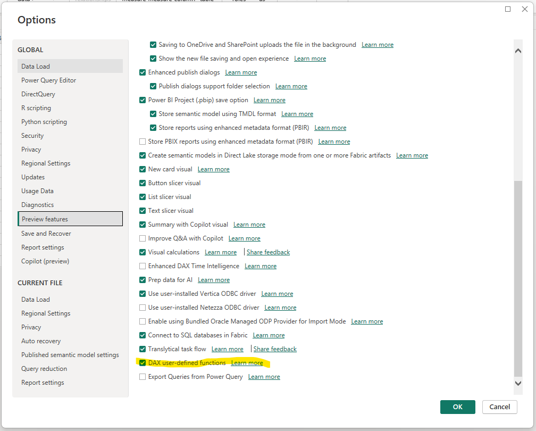
Task: Disable the "New card visual" preview feature
Action: [x=143, y=169]
